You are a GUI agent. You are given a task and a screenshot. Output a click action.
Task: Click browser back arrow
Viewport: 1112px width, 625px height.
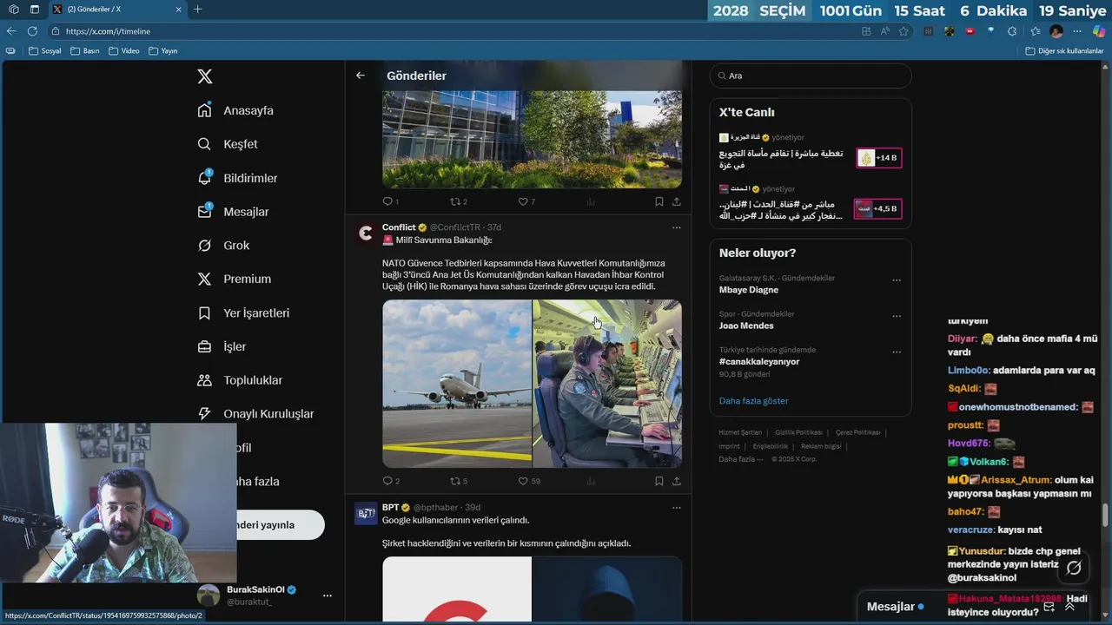[11, 31]
